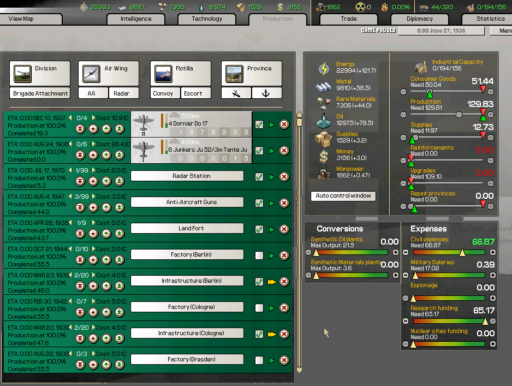
Task: Delete the Land Fort from the queue
Action: pyautogui.click(x=283, y=229)
